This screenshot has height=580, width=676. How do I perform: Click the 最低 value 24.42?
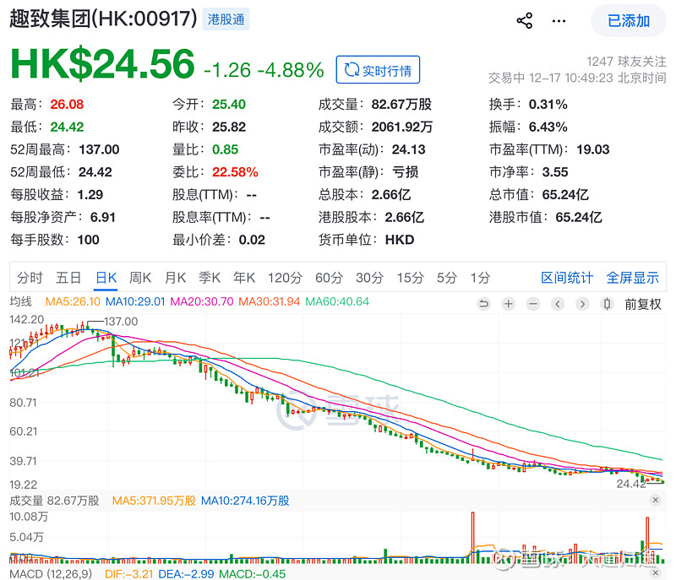[67, 127]
